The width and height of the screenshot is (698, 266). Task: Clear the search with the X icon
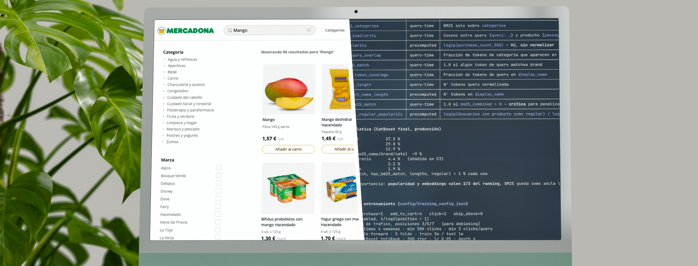click(x=309, y=30)
